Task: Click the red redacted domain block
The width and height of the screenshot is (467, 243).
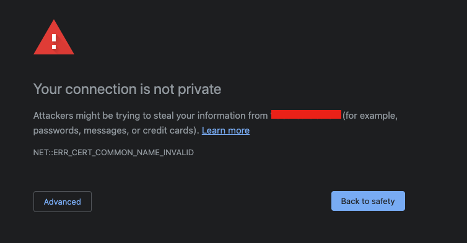Action: [306, 114]
